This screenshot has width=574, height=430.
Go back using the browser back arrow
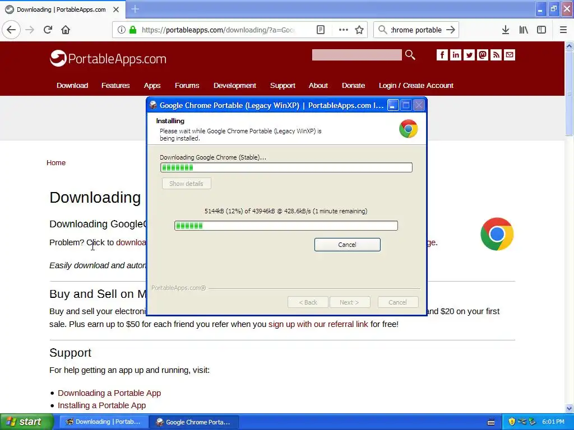tap(11, 30)
